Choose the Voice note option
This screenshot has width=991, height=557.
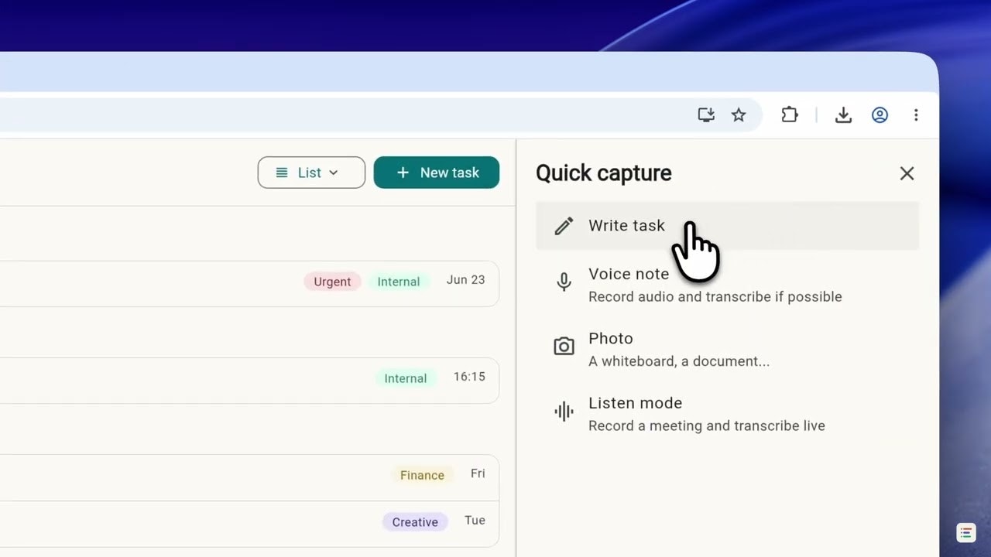click(727, 285)
